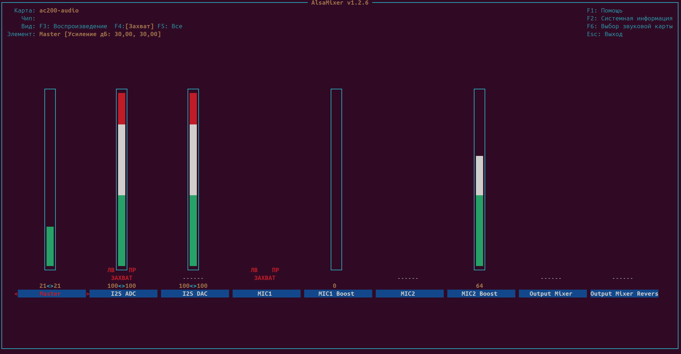Toggle the dashed switch above MIC2

point(408,278)
